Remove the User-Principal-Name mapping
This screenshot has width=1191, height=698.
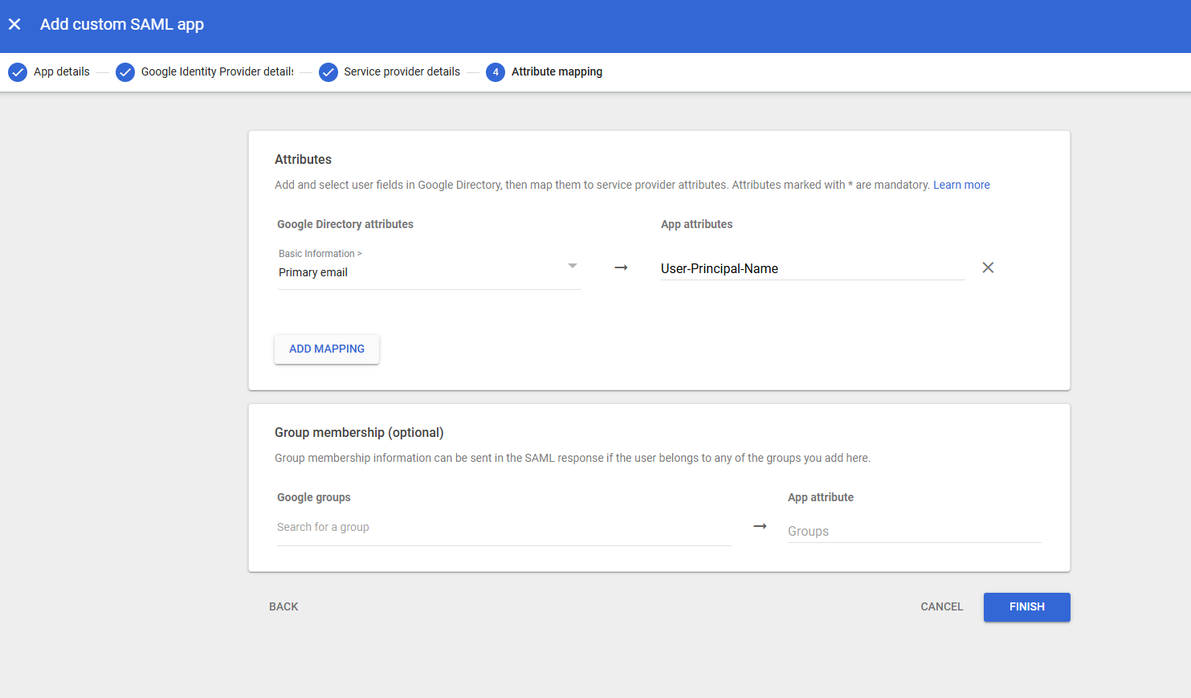(x=988, y=267)
